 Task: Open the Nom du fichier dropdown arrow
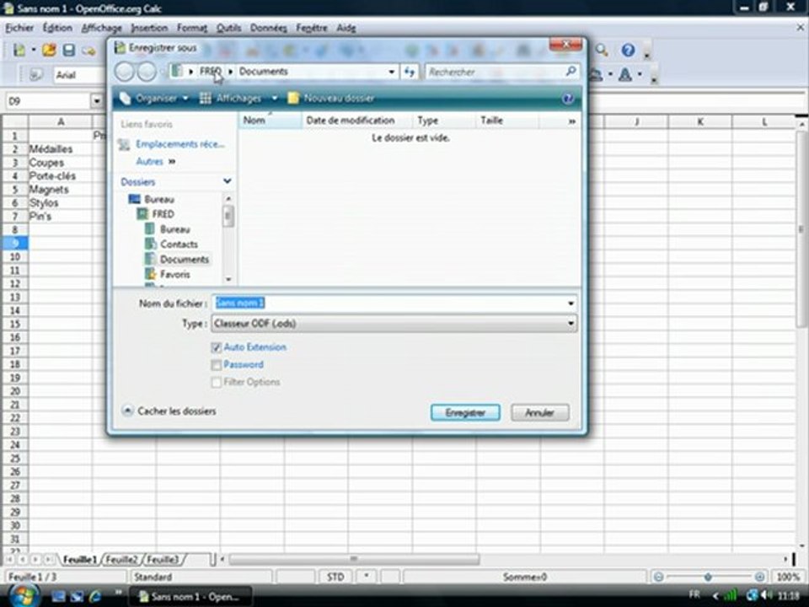571,303
